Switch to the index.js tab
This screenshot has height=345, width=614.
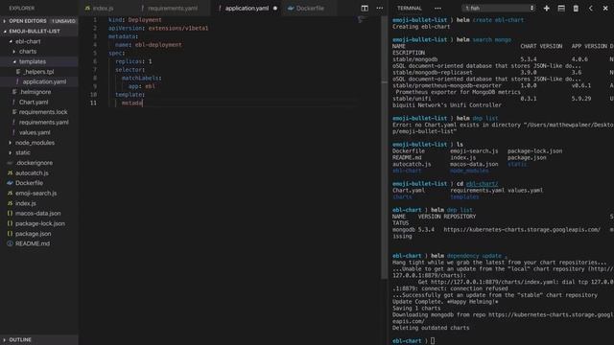[103, 9]
